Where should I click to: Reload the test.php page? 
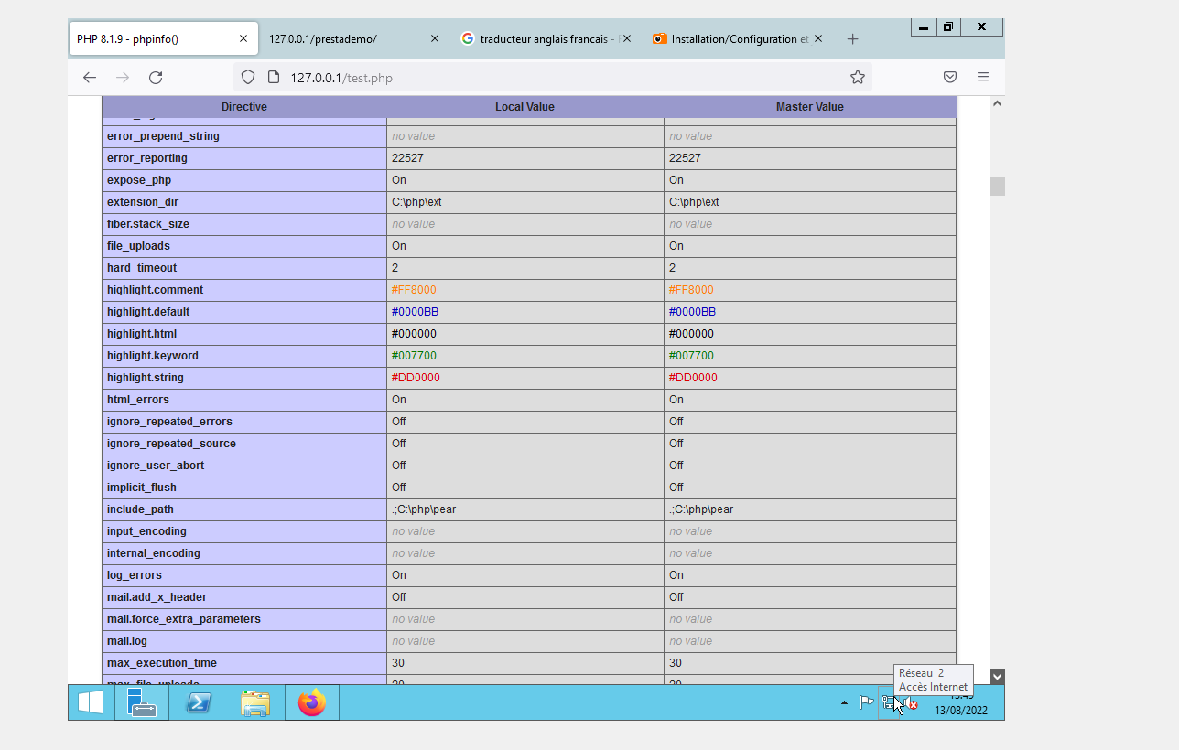[x=156, y=78]
